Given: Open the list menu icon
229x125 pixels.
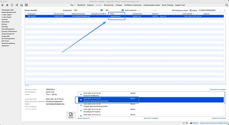Looking at the screenshot, I should 26,5.
